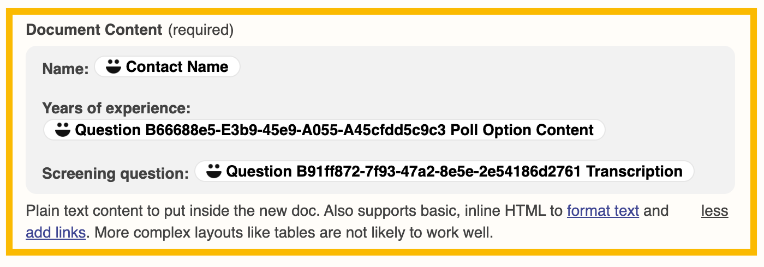
Task: Open the "format text" help link
Action: tap(603, 211)
